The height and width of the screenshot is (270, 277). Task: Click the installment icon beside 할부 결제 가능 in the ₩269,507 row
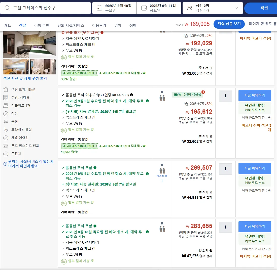64,203
